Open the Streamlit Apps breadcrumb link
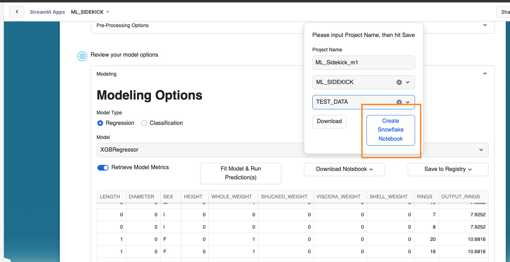This screenshot has width=510, height=262. click(x=47, y=12)
